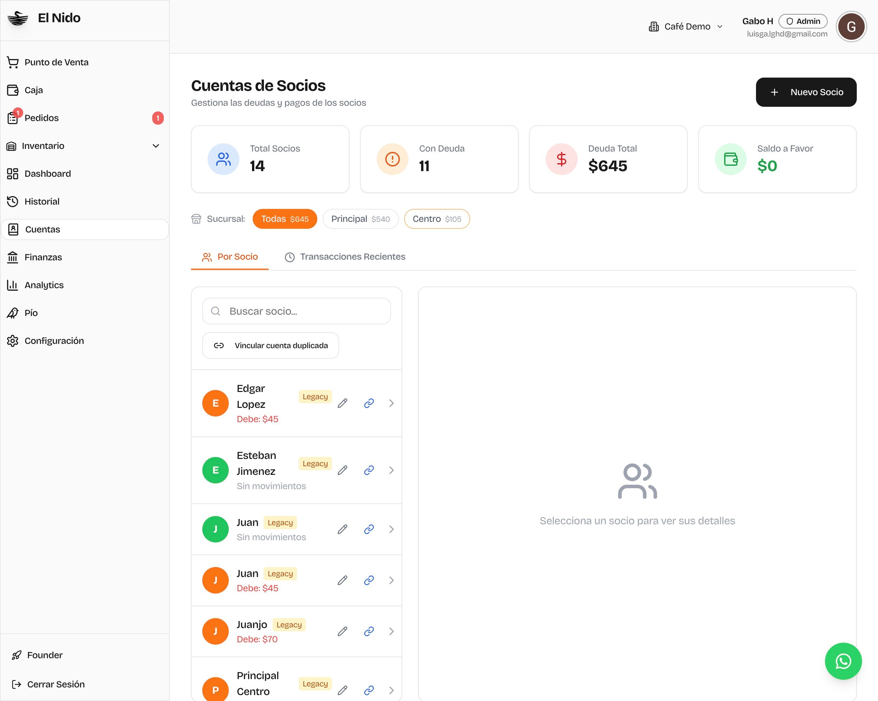Click the Configuración gear icon
The height and width of the screenshot is (701, 878).
tap(13, 341)
